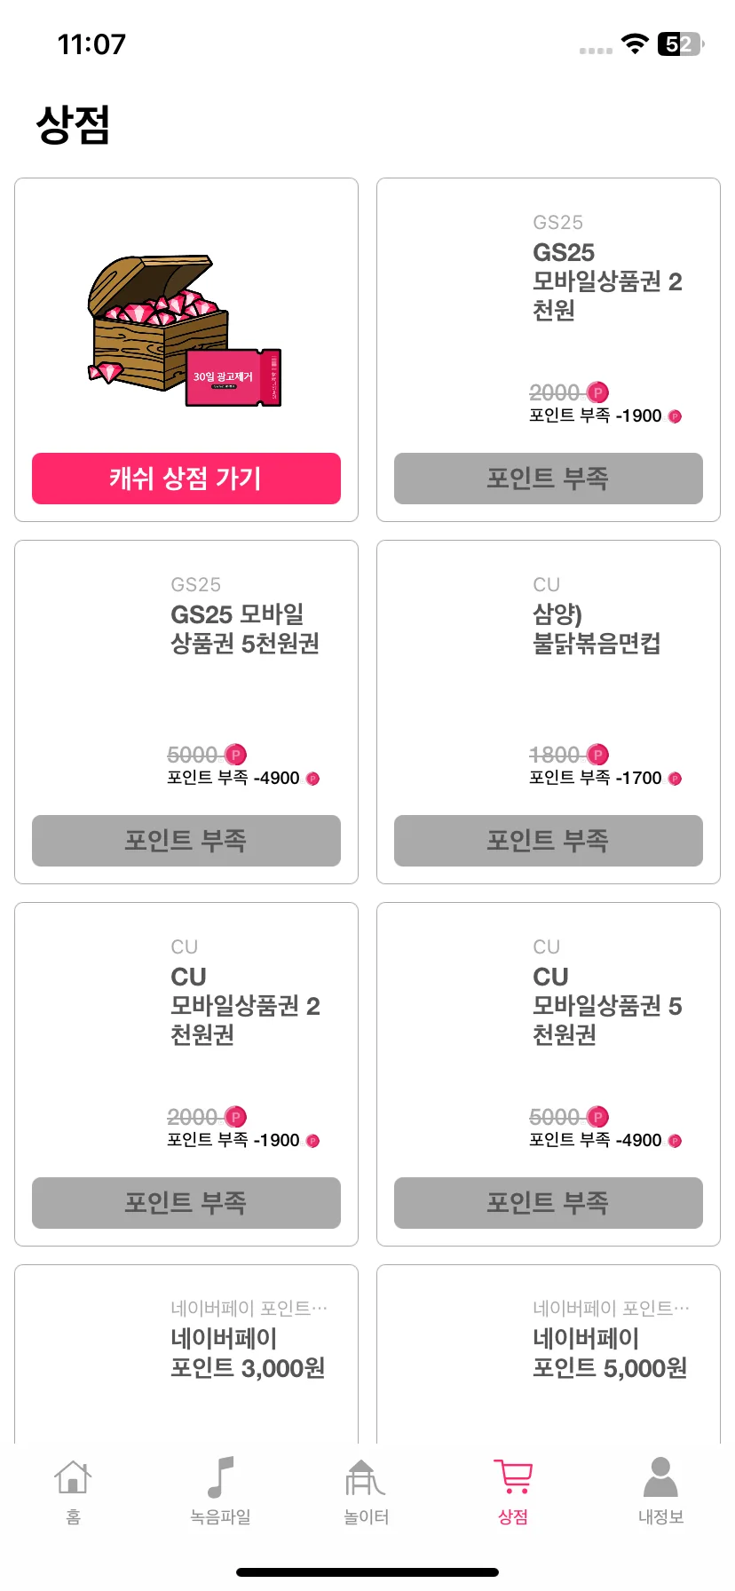Open the GS25 모바일상품권 2천원 title

(x=607, y=281)
